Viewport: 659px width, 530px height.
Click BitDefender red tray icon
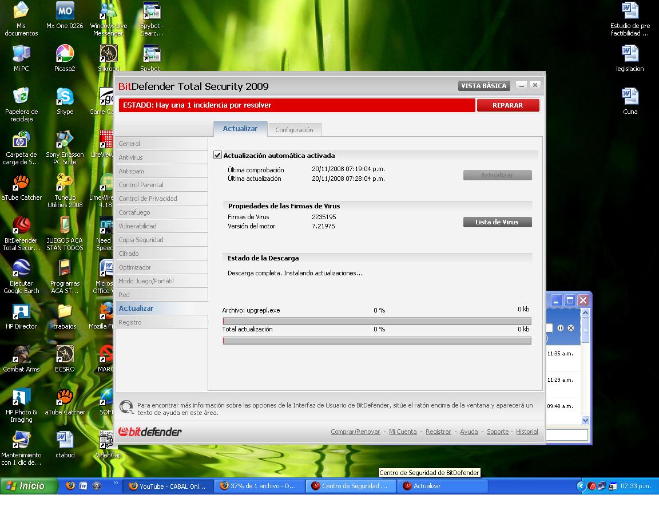pos(593,486)
